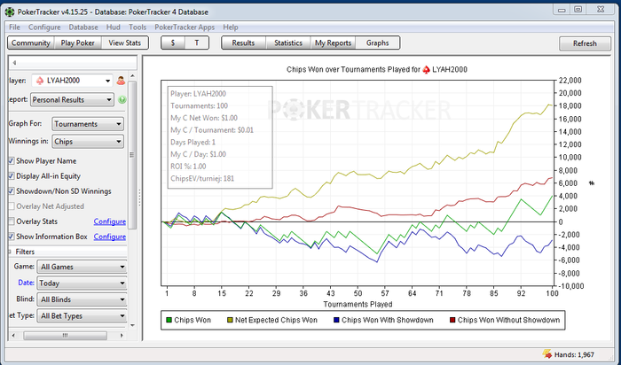
Task: Uncheck Showdown/Non SD Winnings
Action: (12, 191)
